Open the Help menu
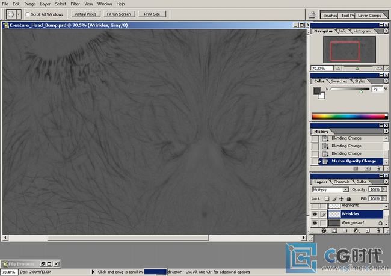 [120, 4]
